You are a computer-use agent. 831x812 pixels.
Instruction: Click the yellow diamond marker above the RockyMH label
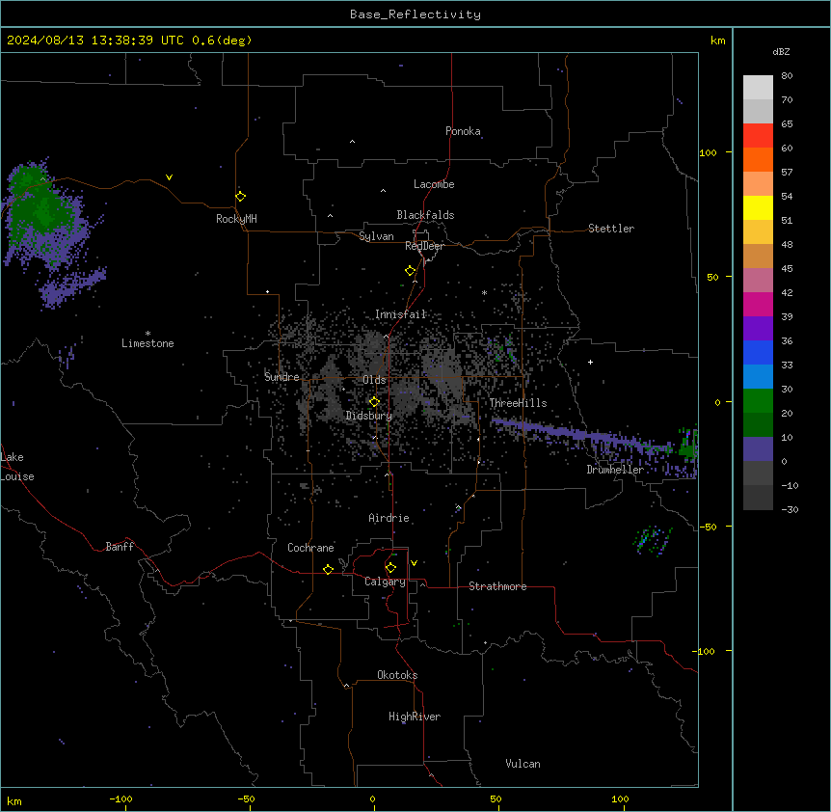pyautogui.click(x=241, y=197)
